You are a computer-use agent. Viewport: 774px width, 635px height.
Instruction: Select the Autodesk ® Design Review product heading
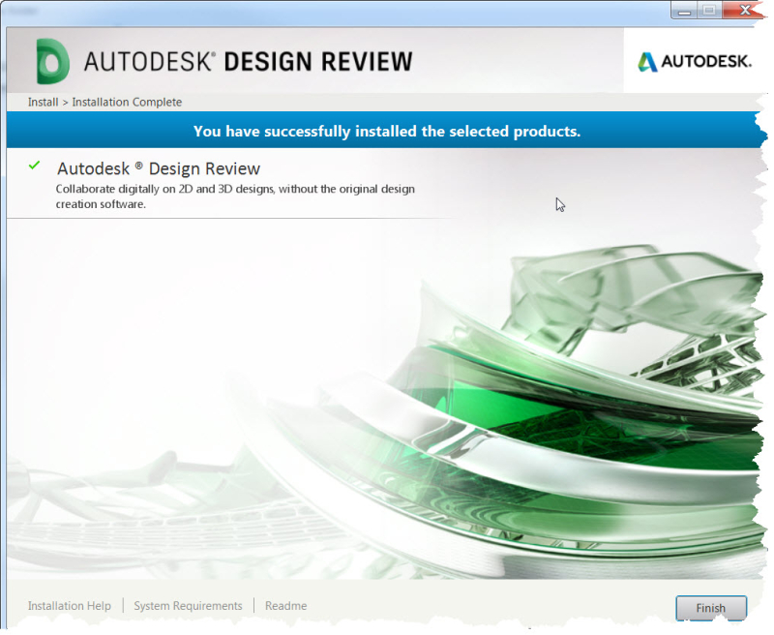159,168
